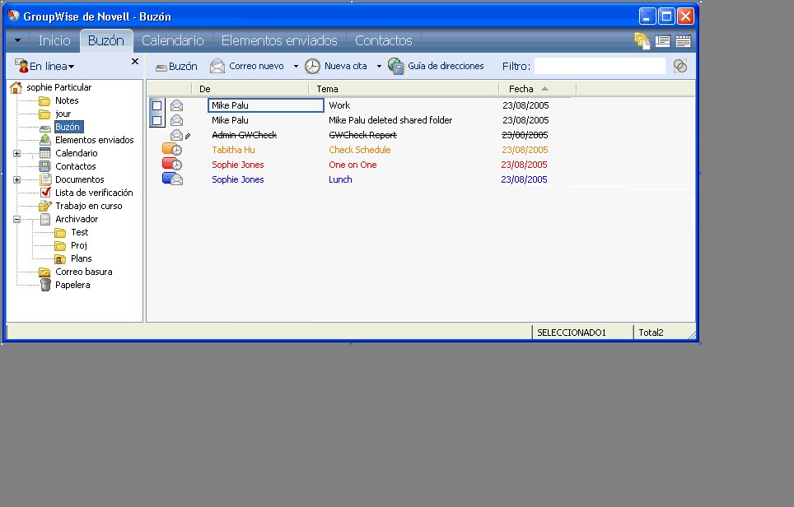Screen dimensions: 794x507
Task: Open the Elementos enviados tab
Action: pyautogui.click(x=279, y=40)
